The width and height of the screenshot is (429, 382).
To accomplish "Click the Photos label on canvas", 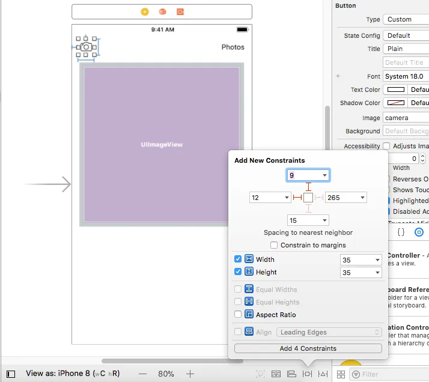I will [x=233, y=47].
